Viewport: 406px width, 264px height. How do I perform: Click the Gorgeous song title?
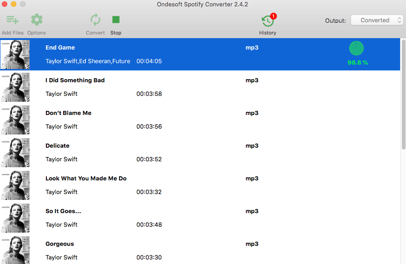coord(60,244)
